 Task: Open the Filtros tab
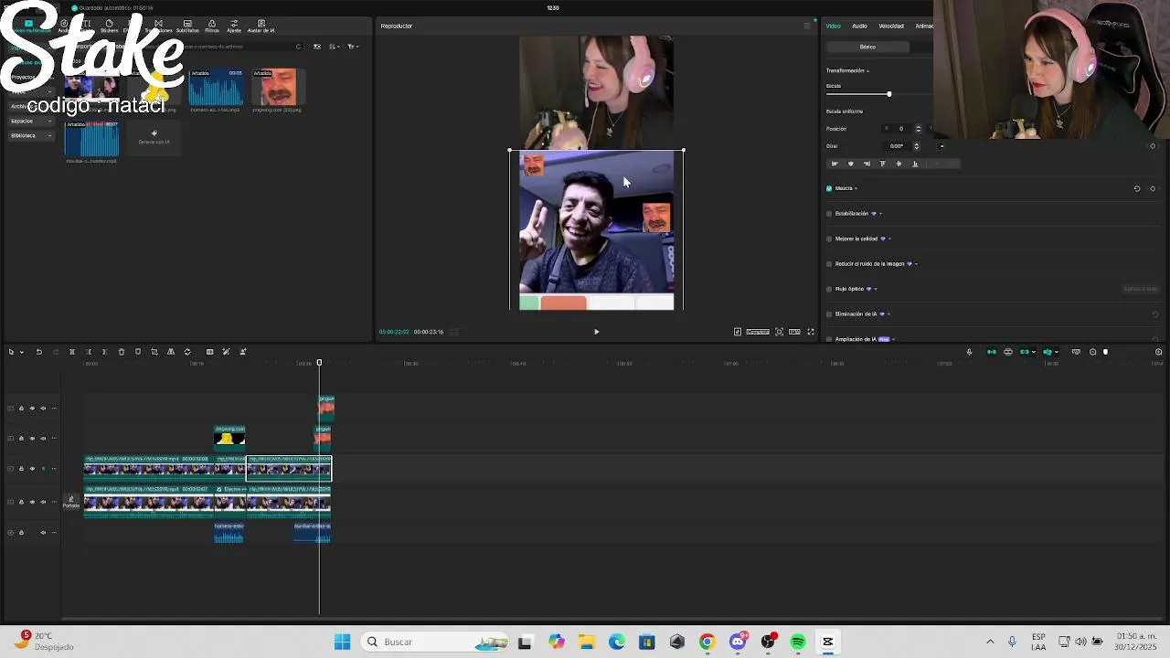(212, 27)
